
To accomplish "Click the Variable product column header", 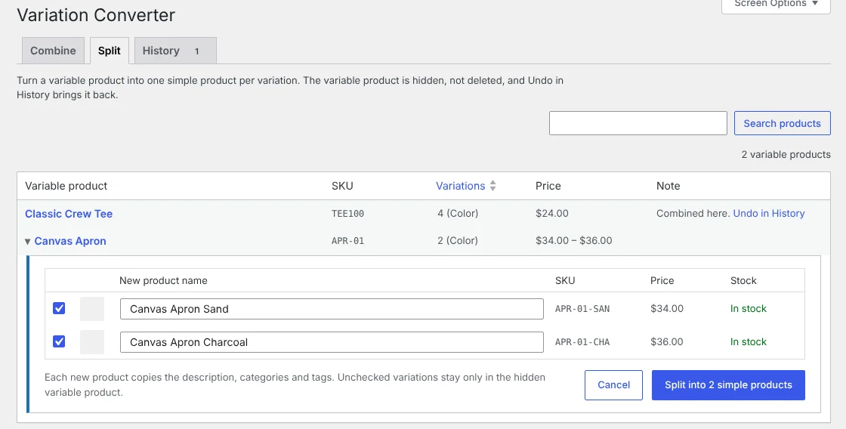I will coord(66,186).
